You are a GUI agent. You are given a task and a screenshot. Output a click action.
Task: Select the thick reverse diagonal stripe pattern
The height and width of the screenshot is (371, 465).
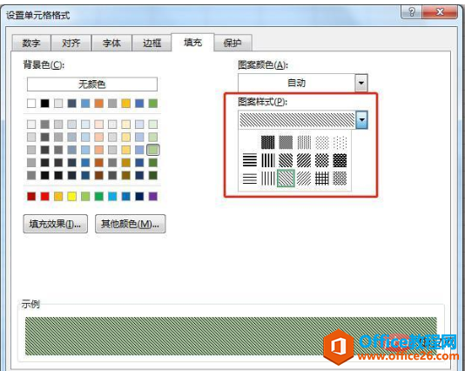(286, 160)
